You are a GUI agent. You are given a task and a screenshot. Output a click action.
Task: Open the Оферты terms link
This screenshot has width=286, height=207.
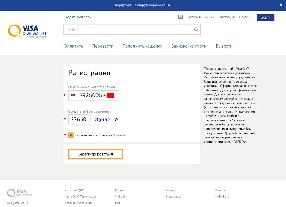tap(118, 135)
